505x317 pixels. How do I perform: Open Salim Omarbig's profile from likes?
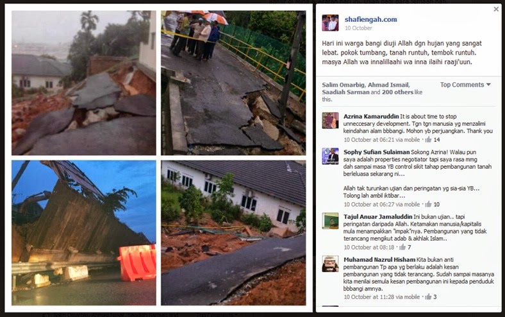click(x=343, y=85)
